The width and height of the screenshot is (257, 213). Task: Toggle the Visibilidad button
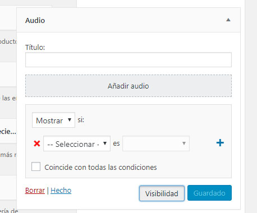[x=162, y=193]
